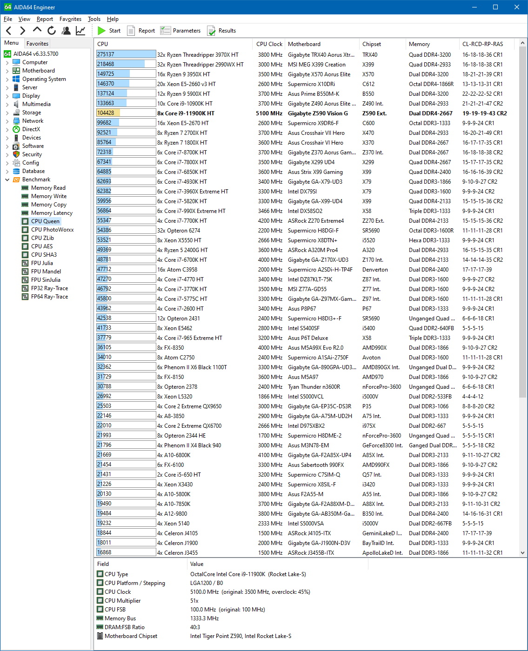
Task: Click the green Start benchmark button
Action: pyautogui.click(x=109, y=31)
